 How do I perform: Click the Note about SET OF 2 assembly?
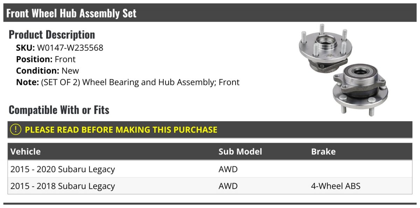tap(128, 83)
